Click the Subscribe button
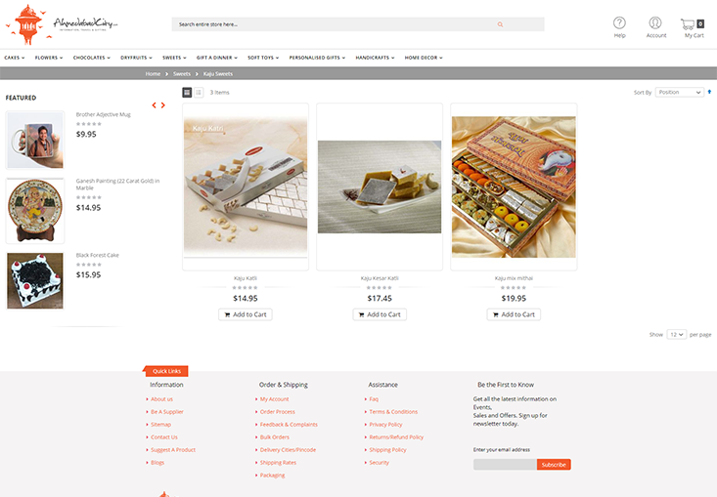The image size is (717, 497). tap(554, 465)
